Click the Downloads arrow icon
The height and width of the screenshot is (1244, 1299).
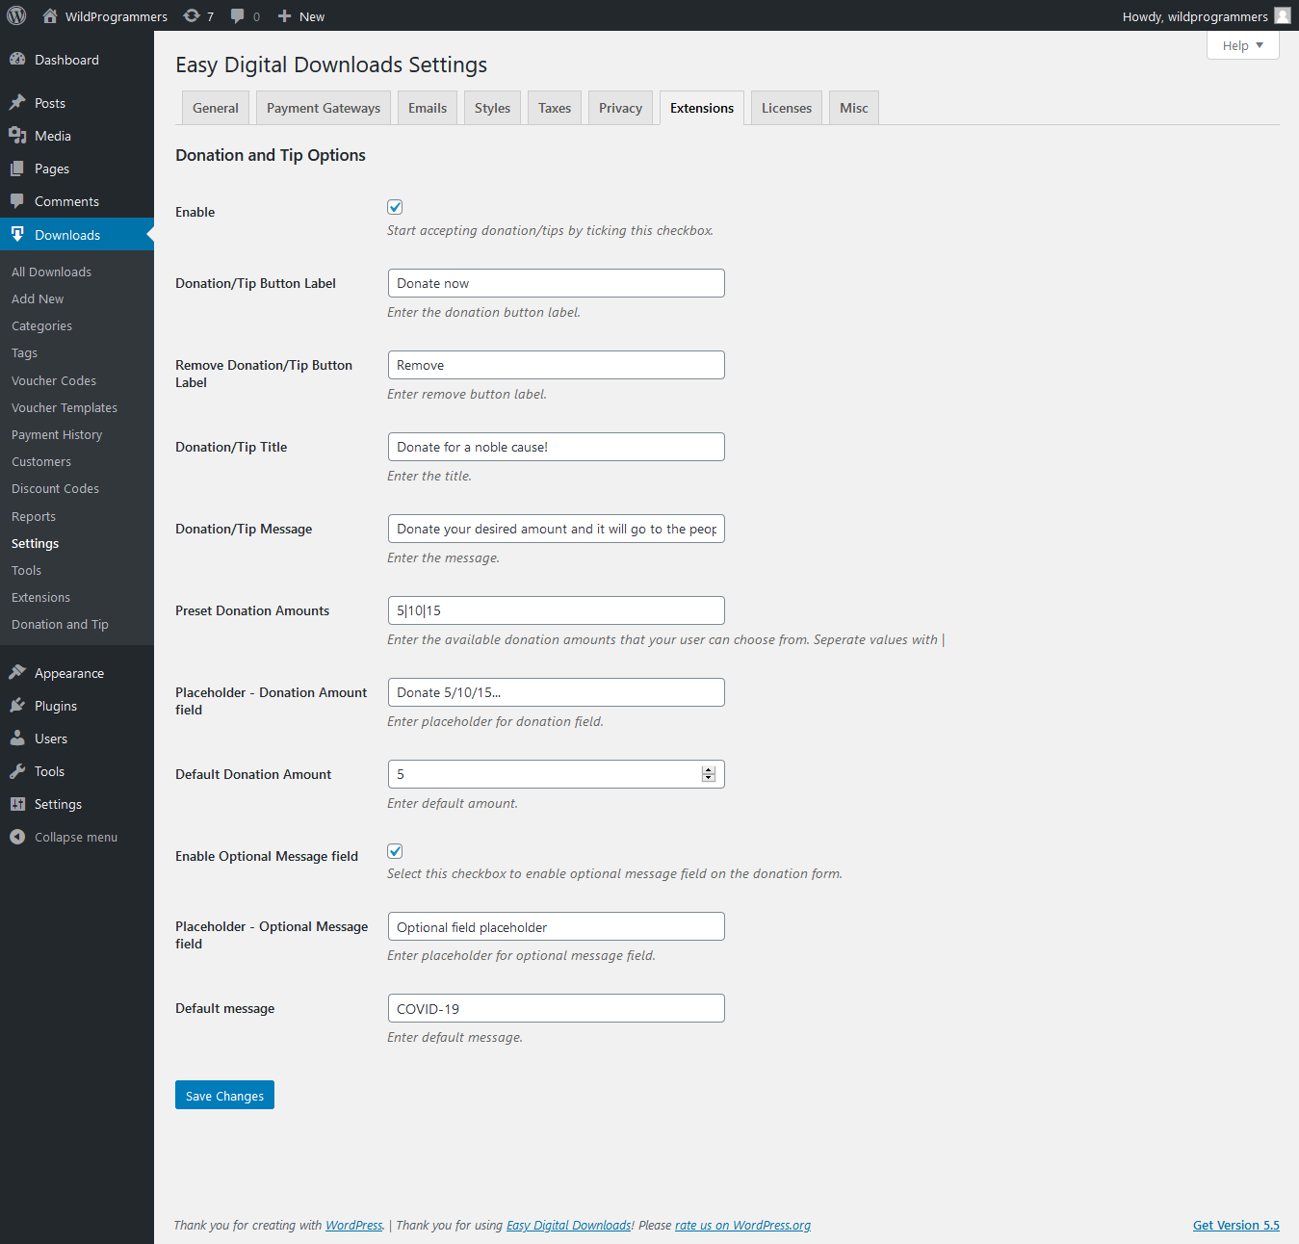click(17, 234)
